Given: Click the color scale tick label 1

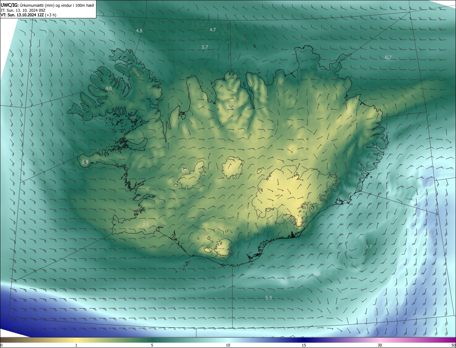Looking at the screenshot, I should point(76,345).
